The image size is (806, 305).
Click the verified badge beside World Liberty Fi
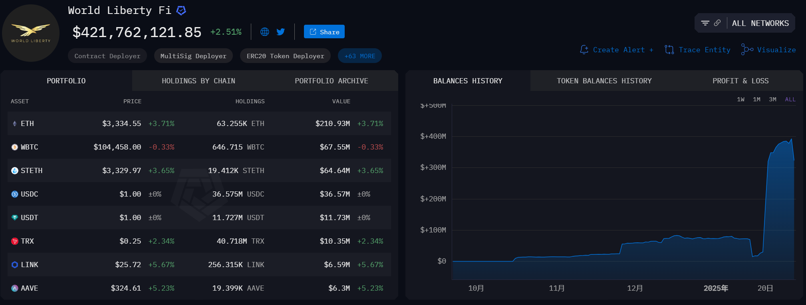click(181, 11)
